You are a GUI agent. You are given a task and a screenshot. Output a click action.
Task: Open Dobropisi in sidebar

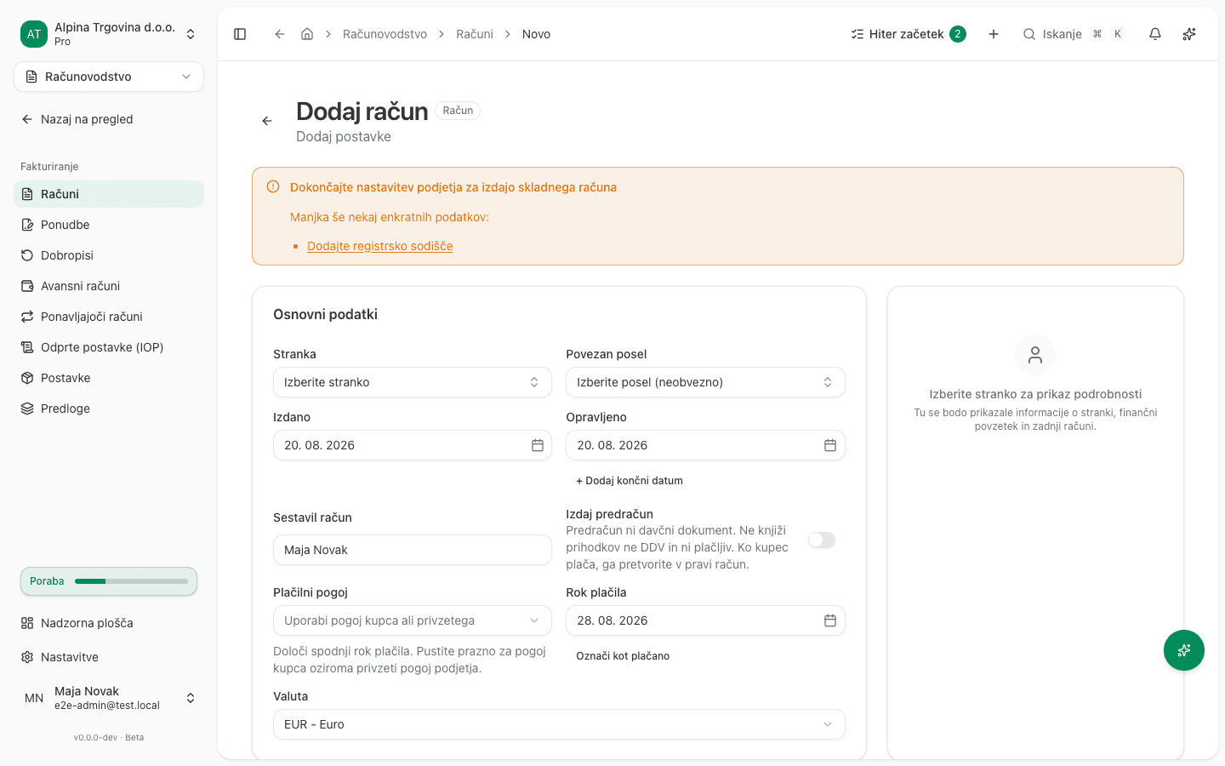coord(109,255)
